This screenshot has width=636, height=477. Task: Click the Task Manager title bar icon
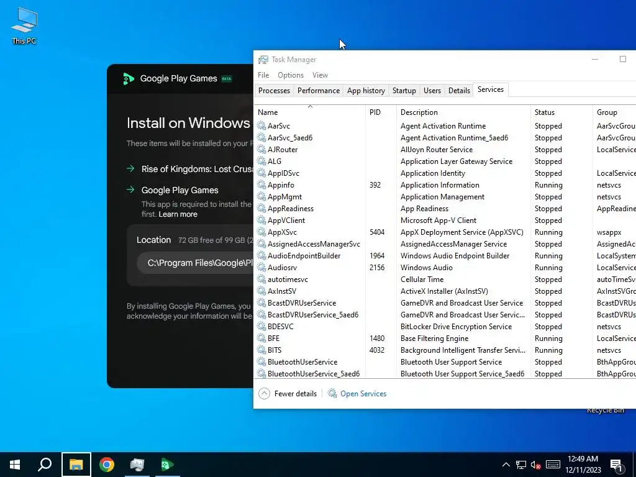pos(263,60)
